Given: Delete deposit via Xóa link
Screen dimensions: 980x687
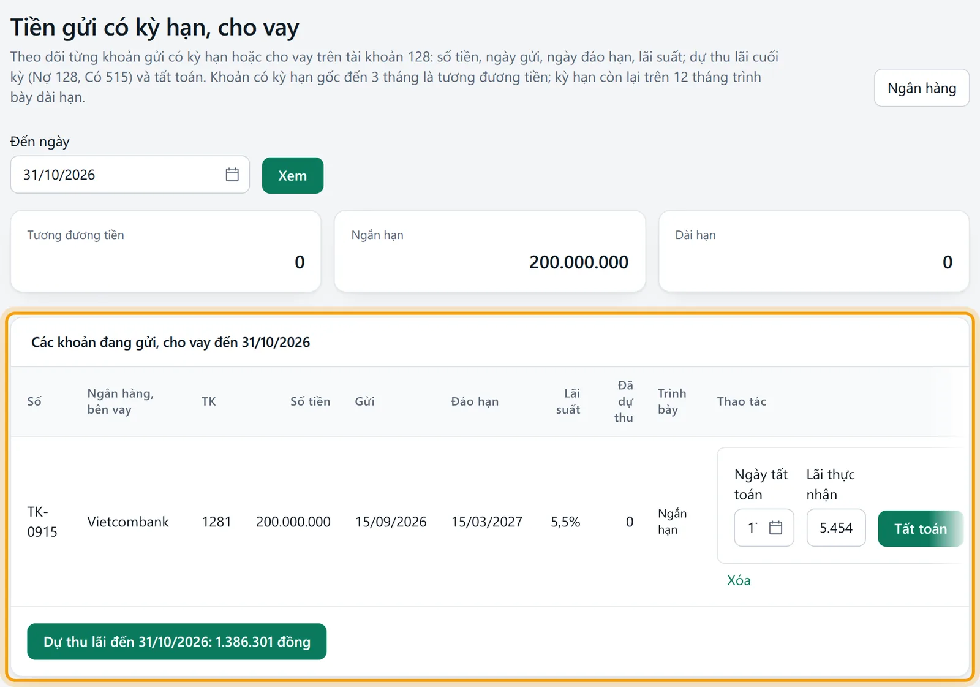Looking at the screenshot, I should [739, 580].
